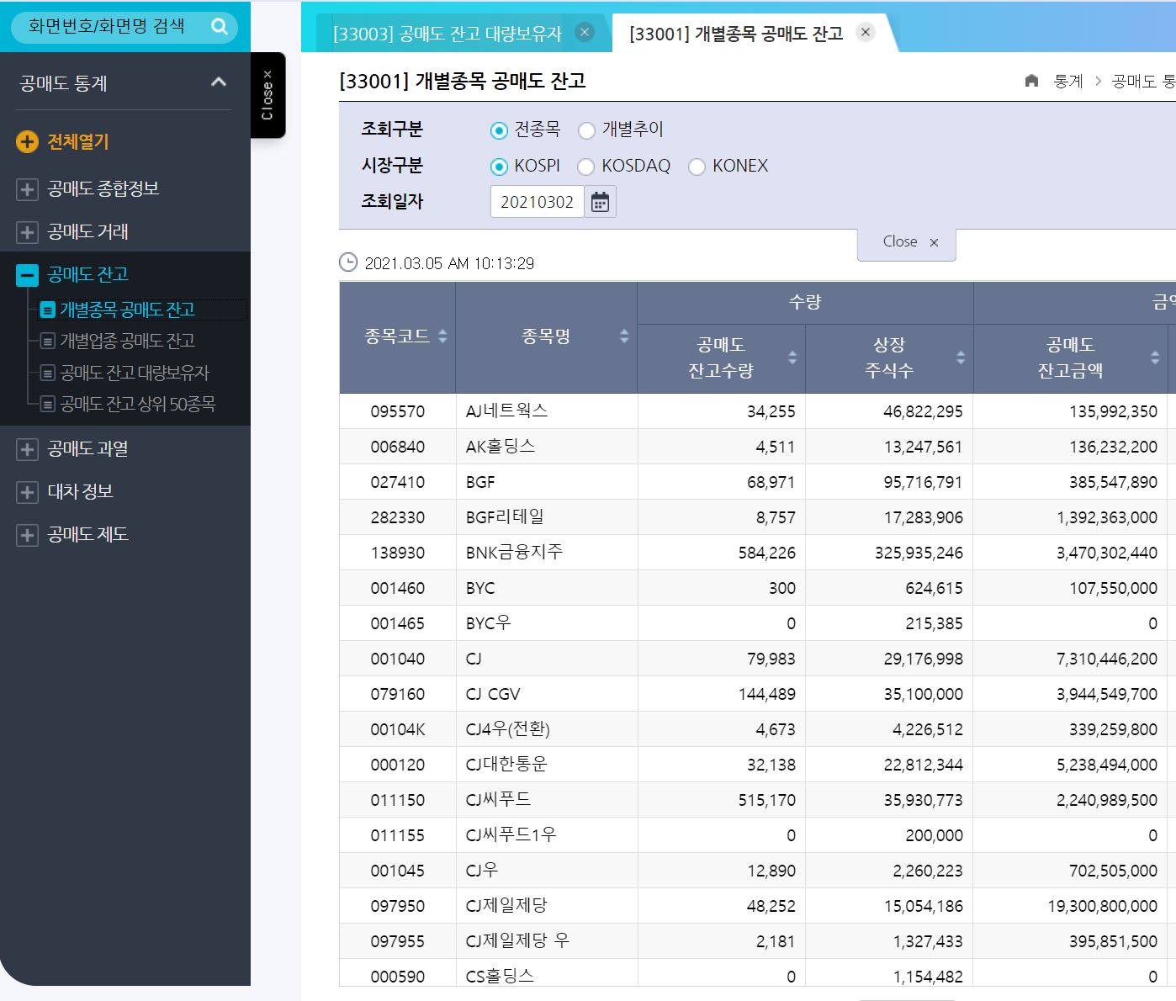The width and height of the screenshot is (1176, 1001).
Task: Click AK홀딩스 stock name cell
Action: (x=546, y=447)
